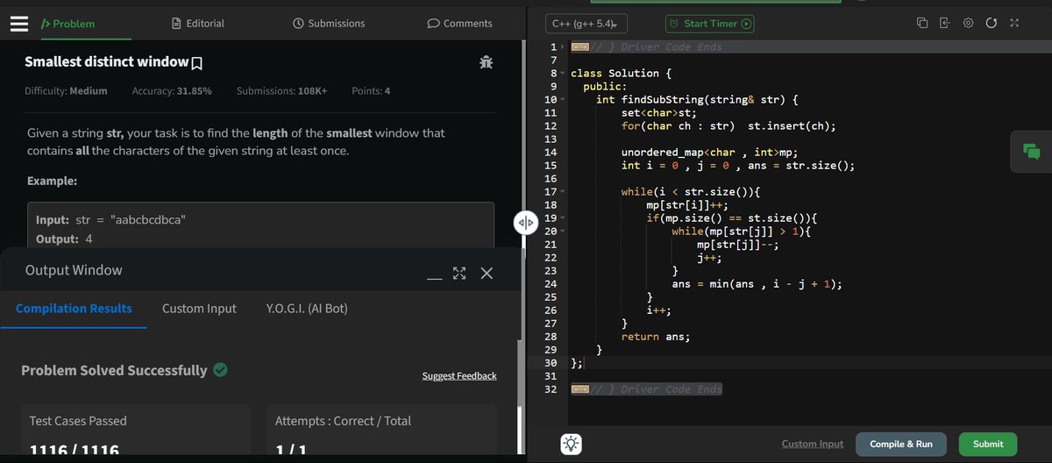
Task: Click the Suggest Feedback link
Action: point(459,376)
